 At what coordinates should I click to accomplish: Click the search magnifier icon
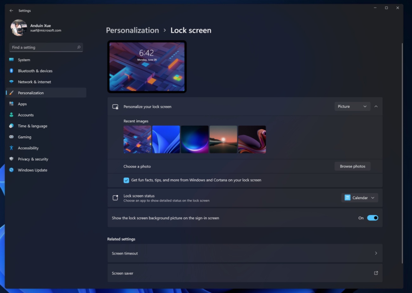(79, 47)
